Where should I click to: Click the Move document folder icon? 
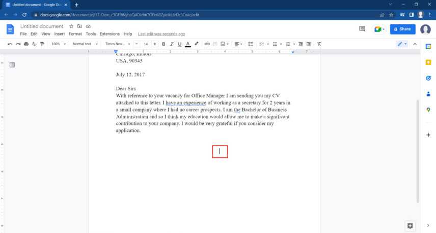pyautogui.click(x=79, y=26)
